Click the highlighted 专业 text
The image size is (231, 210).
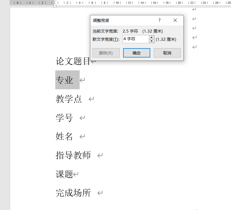(64, 80)
